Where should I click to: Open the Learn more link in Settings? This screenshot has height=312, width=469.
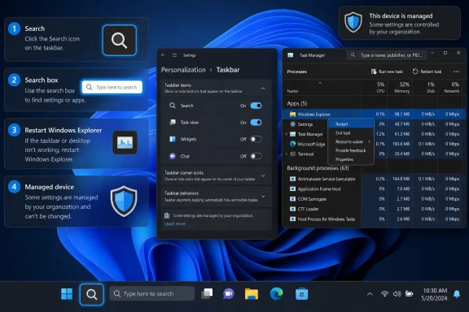175,223
